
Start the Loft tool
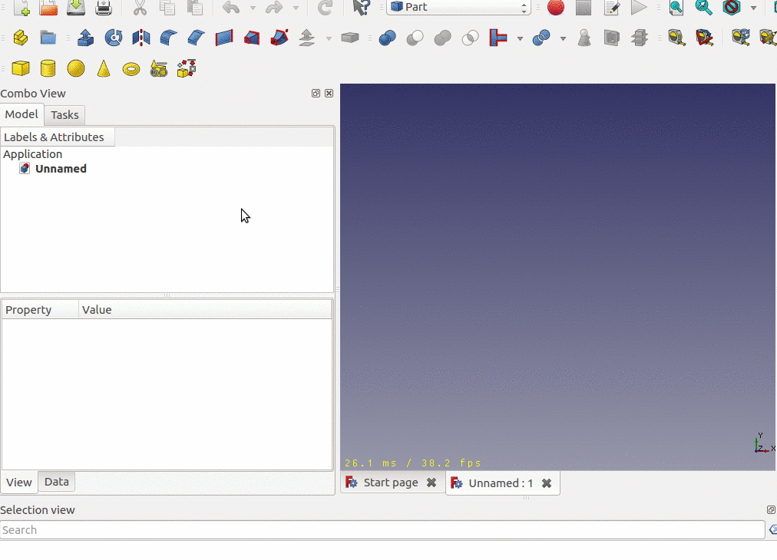pos(252,38)
